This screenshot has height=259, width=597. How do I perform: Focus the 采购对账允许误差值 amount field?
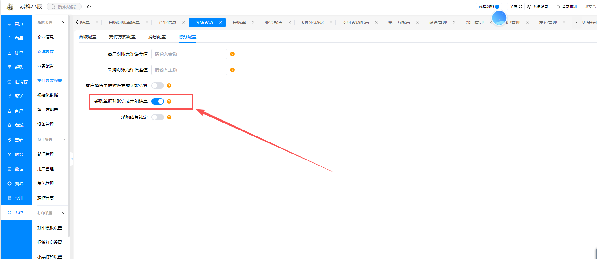point(189,70)
